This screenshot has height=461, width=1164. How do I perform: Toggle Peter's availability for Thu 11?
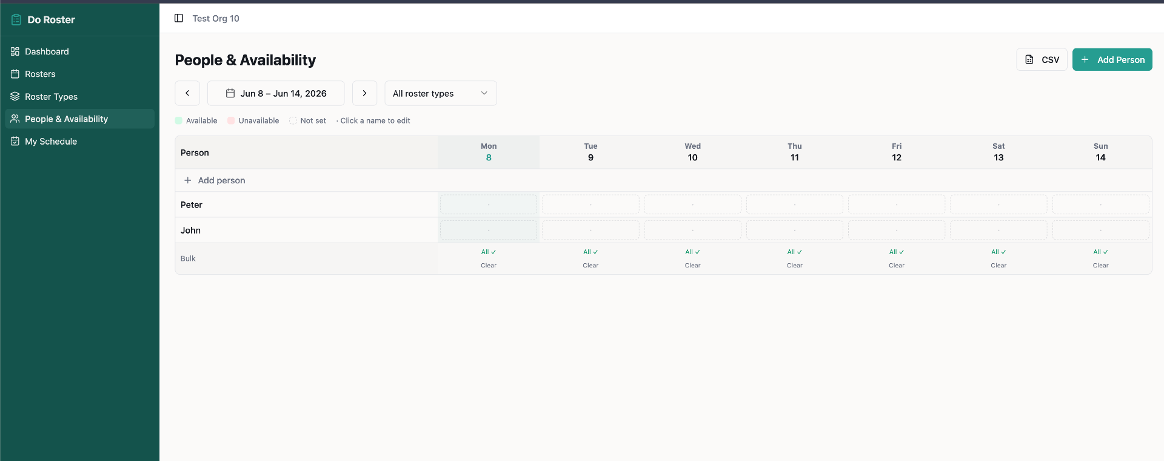(795, 204)
